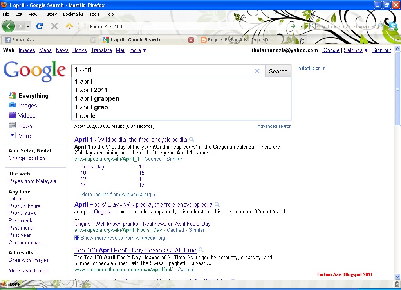Screen dimensions: 401x290
Task: Open More results from wikipedia.org
Action: (x=118, y=195)
